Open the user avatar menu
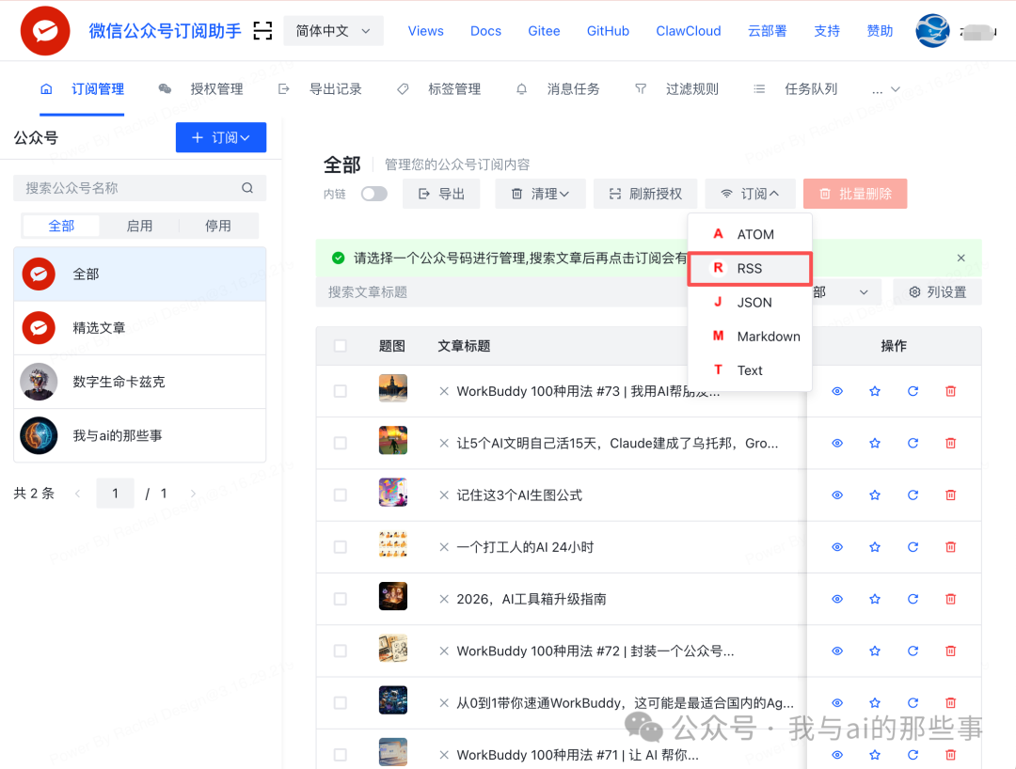This screenshot has height=769, width=1016. point(932,30)
